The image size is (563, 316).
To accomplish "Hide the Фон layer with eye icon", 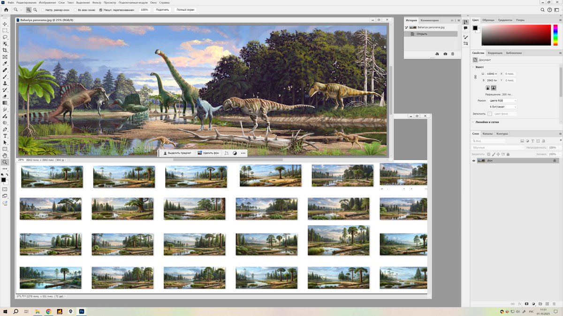I will tap(474, 161).
